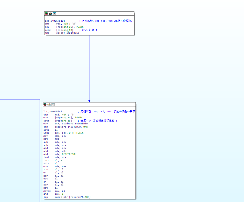The image size is (244, 202).
Task: Click the comment on the loc_1400CF7A0 line
Action: click(109, 112)
